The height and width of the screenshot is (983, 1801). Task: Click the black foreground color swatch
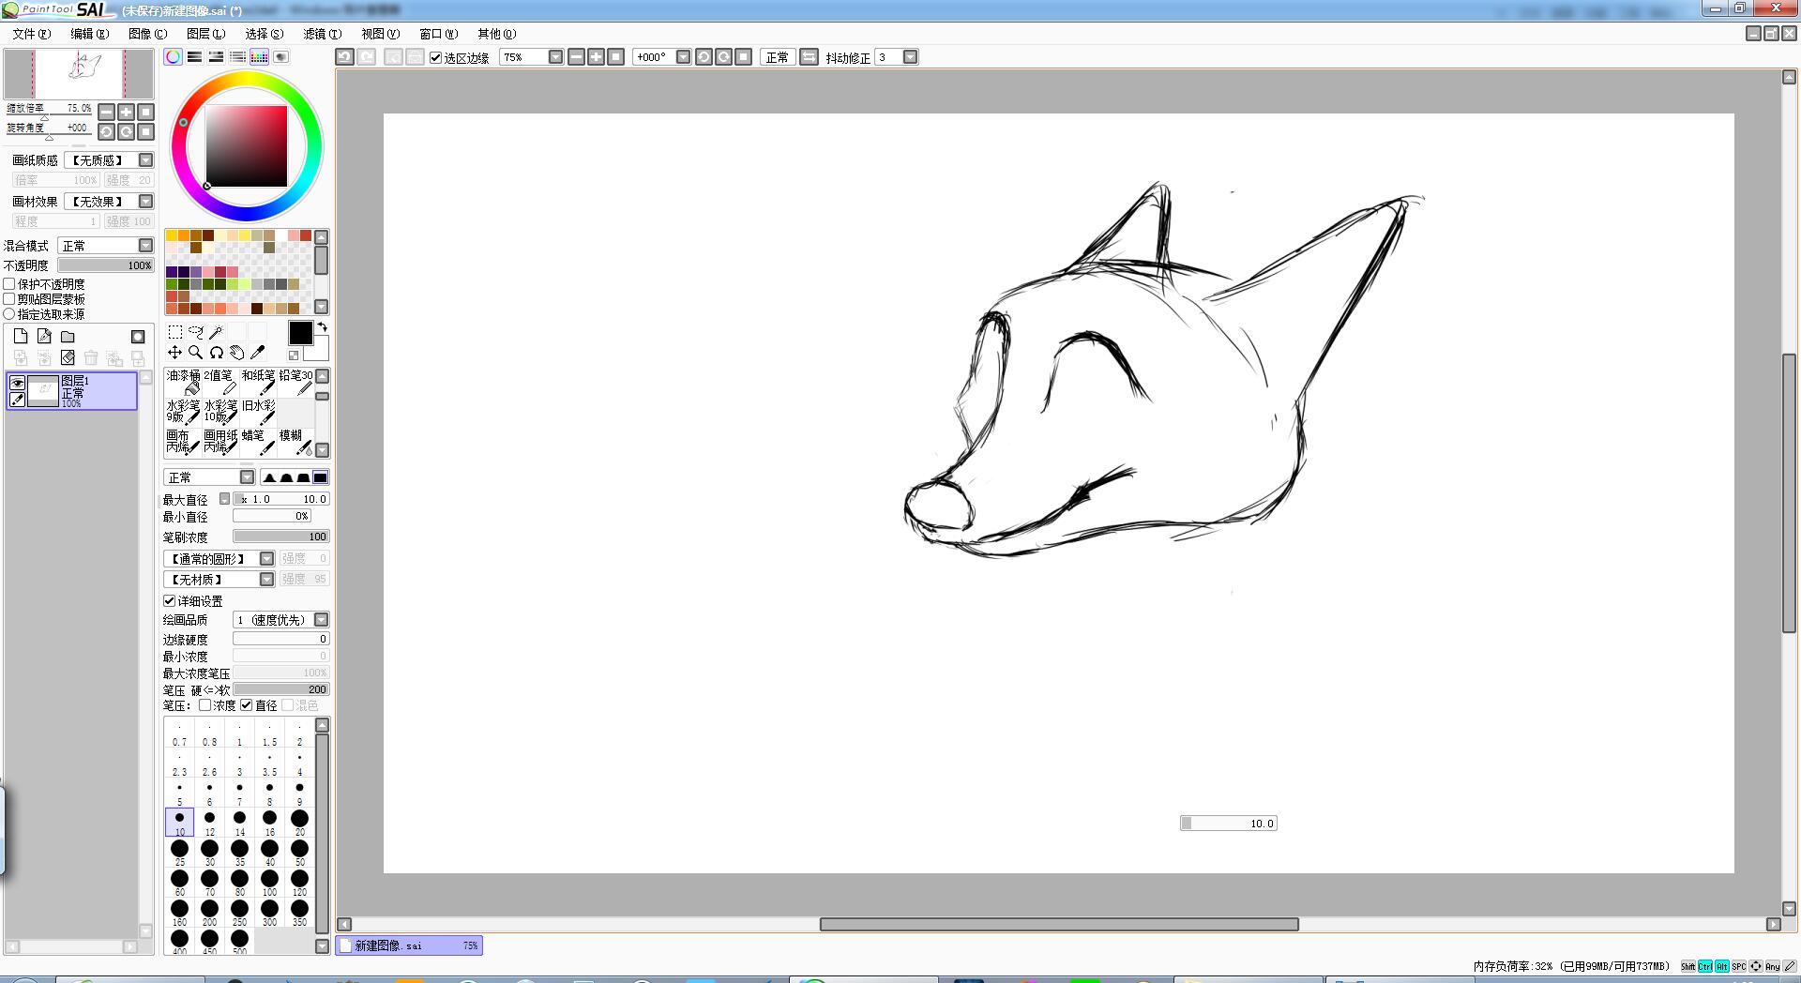pyautogui.click(x=300, y=333)
